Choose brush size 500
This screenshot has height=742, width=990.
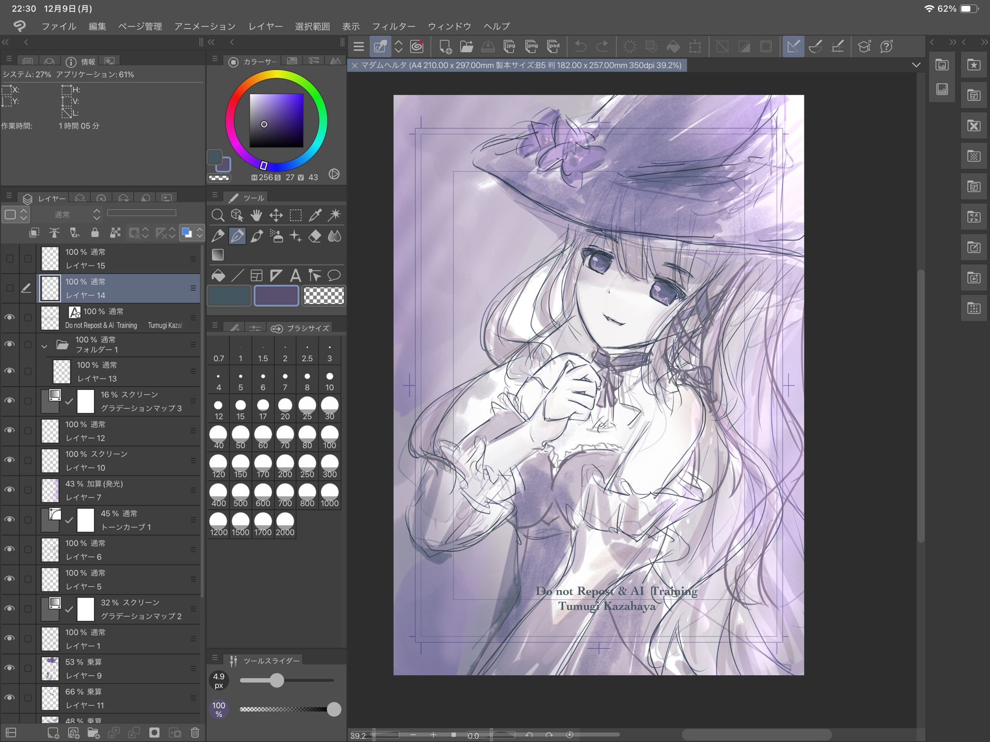coord(241,495)
